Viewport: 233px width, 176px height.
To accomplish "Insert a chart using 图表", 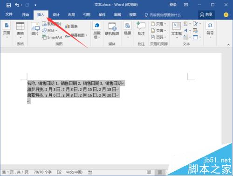I will pyautogui.click(x=71, y=26).
